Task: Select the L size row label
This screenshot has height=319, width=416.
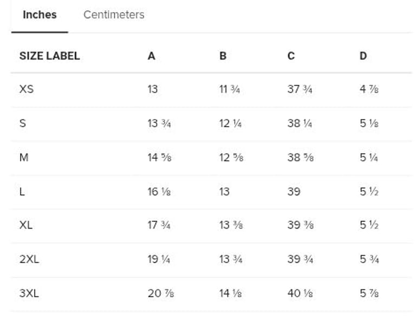Action: pyautogui.click(x=22, y=192)
